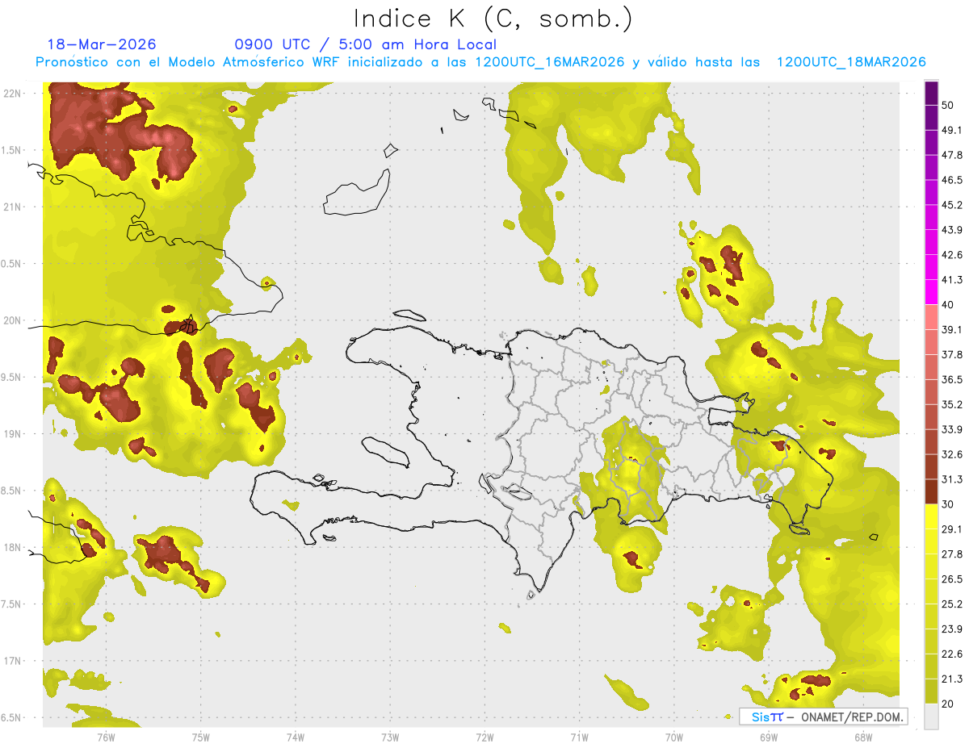Select the '18-Mar-2026' date text
The image size is (969, 748).
point(102,44)
